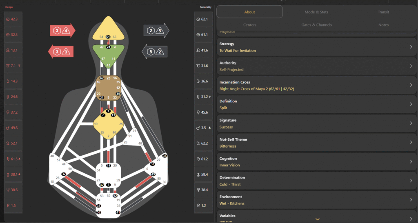This screenshot has width=418, height=223.
Task: Click the Design Sun 42.3 planet entry
Action: (12, 19)
